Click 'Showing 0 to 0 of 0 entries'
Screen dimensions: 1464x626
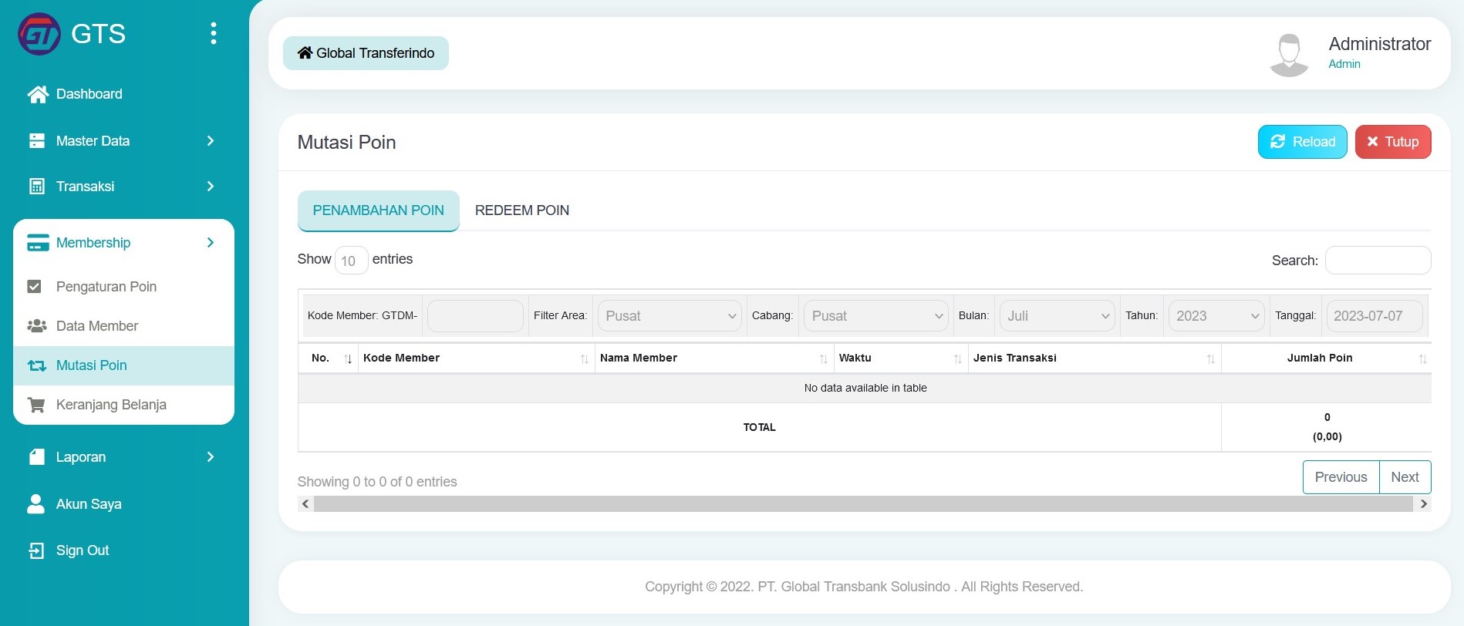377,482
